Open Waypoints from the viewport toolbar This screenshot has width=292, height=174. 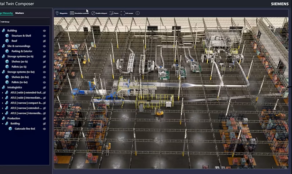[61, 13]
